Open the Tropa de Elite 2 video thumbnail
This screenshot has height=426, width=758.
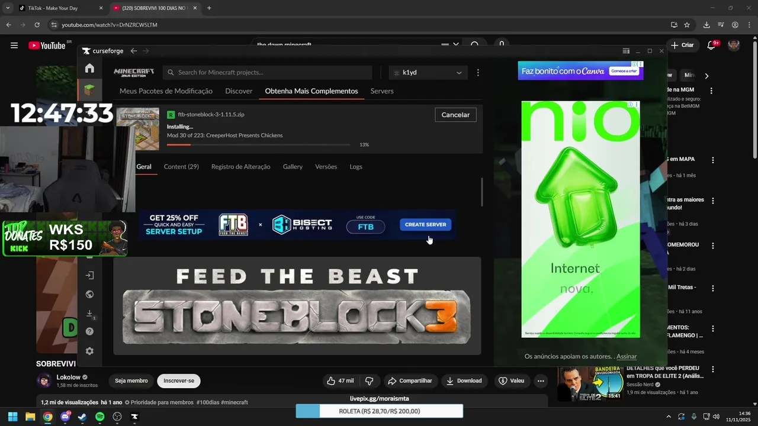point(590,383)
